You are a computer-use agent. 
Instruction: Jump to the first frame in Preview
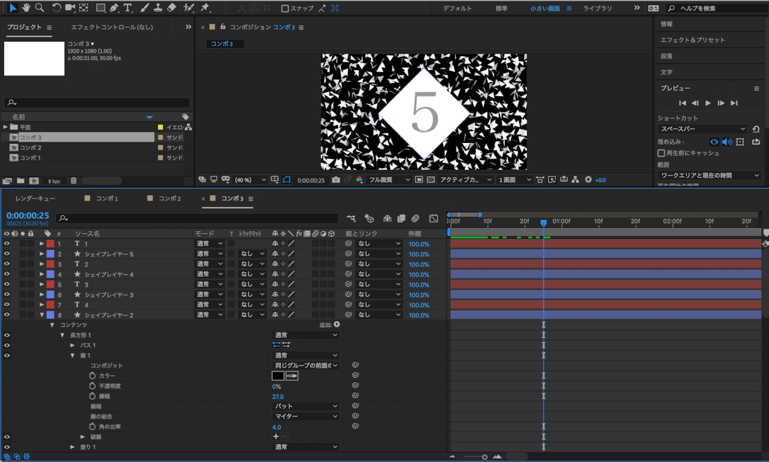pyautogui.click(x=682, y=103)
